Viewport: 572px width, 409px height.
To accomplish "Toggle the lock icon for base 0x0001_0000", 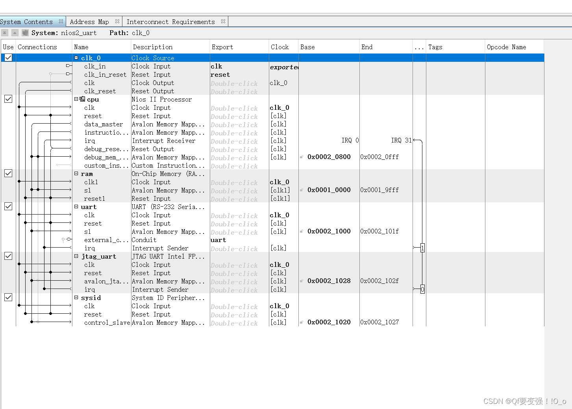I will coord(302,190).
